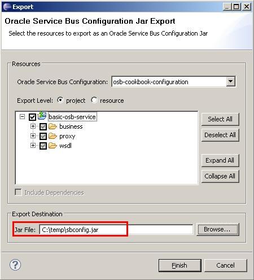The height and width of the screenshot is (280, 254).
Task: Click the Finish button
Action: pos(180,265)
